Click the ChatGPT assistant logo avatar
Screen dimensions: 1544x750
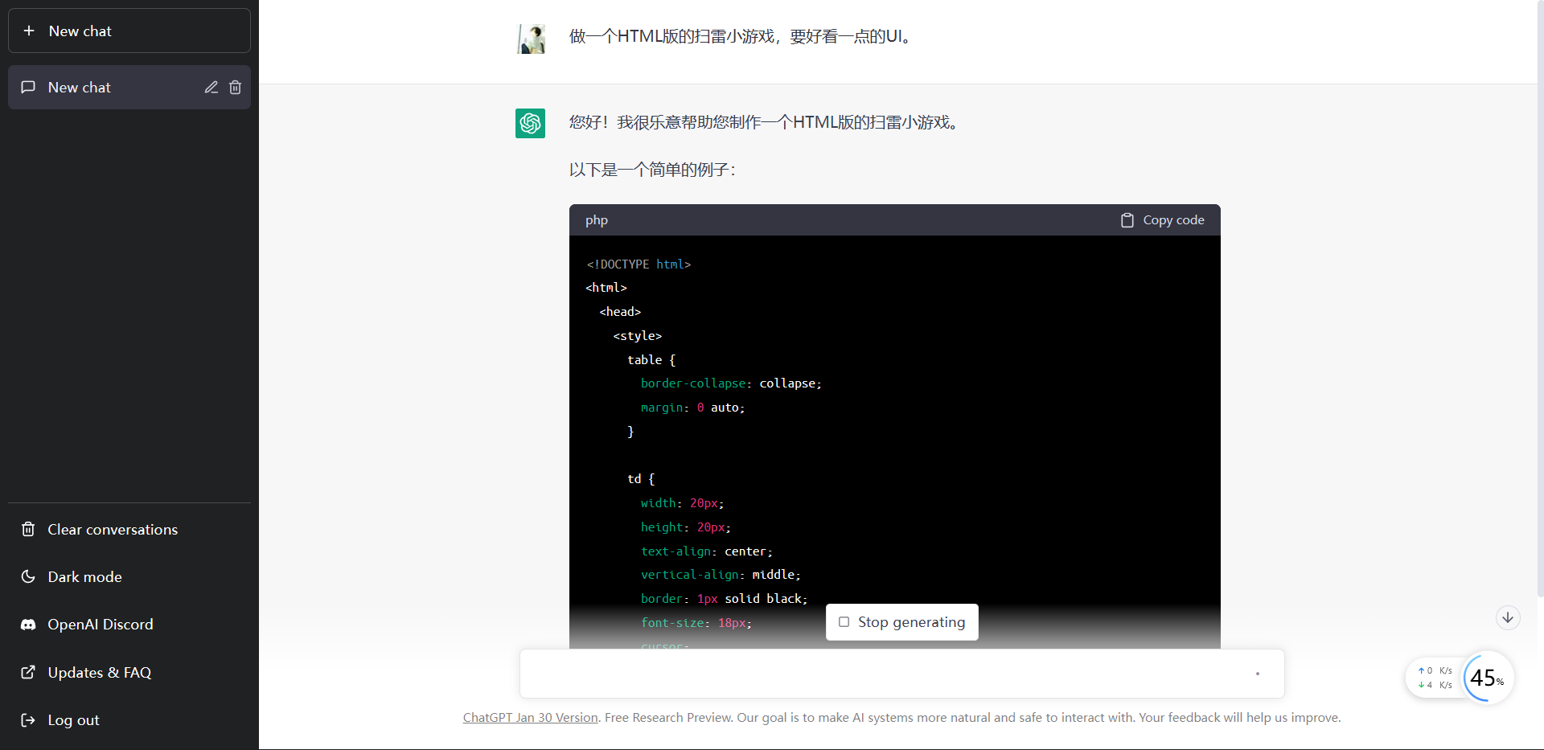coord(530,123)
